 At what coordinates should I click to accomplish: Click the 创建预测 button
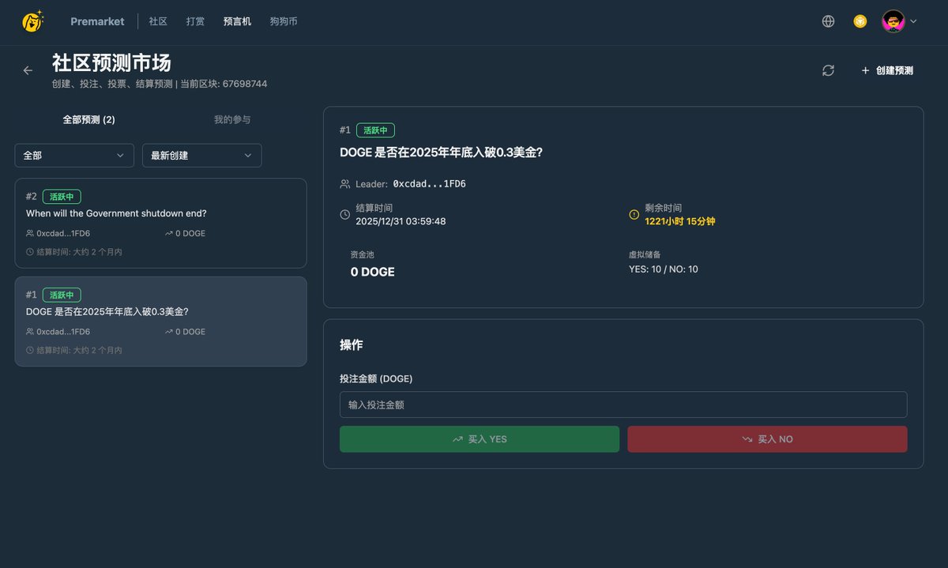pos(887,70)
